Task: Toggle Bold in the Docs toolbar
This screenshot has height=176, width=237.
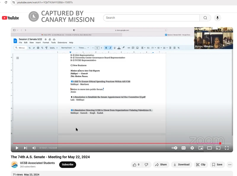Action: point(106,48)
